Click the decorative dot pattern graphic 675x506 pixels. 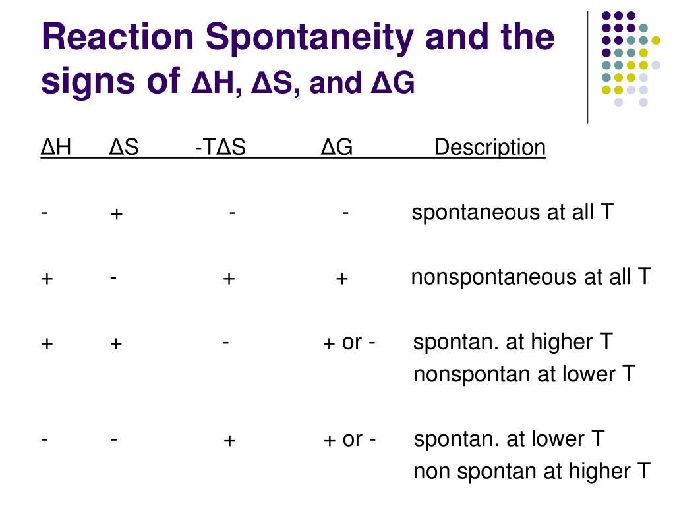point(631,59)
